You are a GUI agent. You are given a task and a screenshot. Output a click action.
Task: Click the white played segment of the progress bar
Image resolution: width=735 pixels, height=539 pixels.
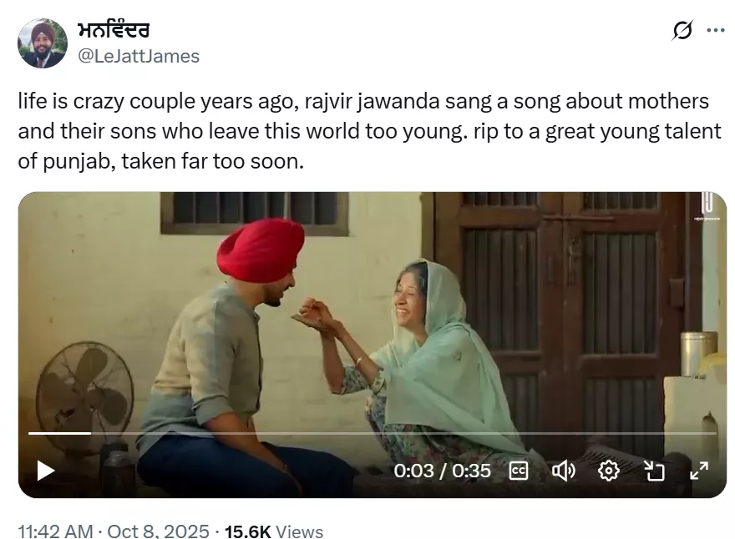(x=59, y=433)
